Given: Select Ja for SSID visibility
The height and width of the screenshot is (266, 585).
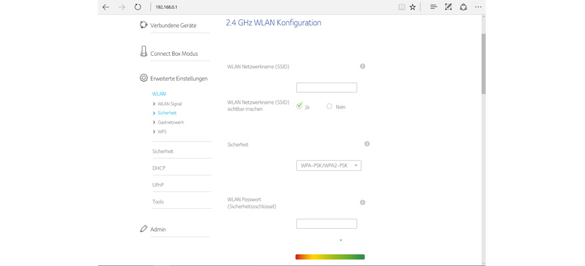Looking at the screenshot, I should (x=299, y=106).
